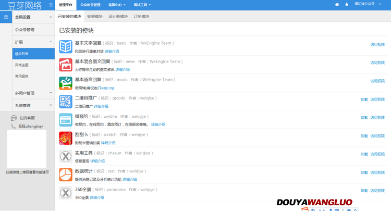Click the panorama module icon
This screenshot has width=391, height=211.
coord(66,193)
